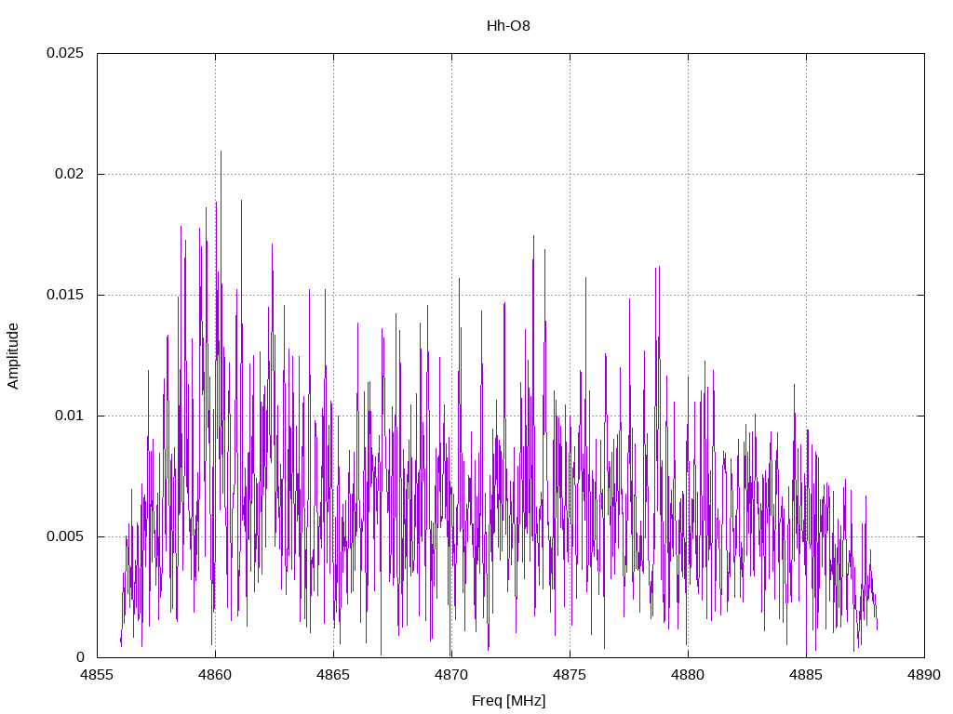
Task: Click the 4865 x-axis tick label
Action: pyautogui.click(x=333, y=675)
